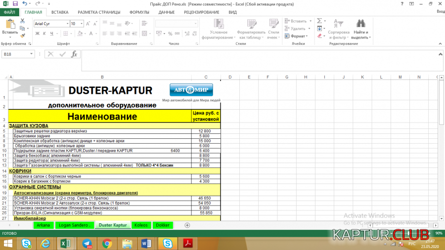This screenshot has width=445, height=250.
Task: Switch to the ФОРМУЛЫ ribbon tab
Action: coord(139,12)
